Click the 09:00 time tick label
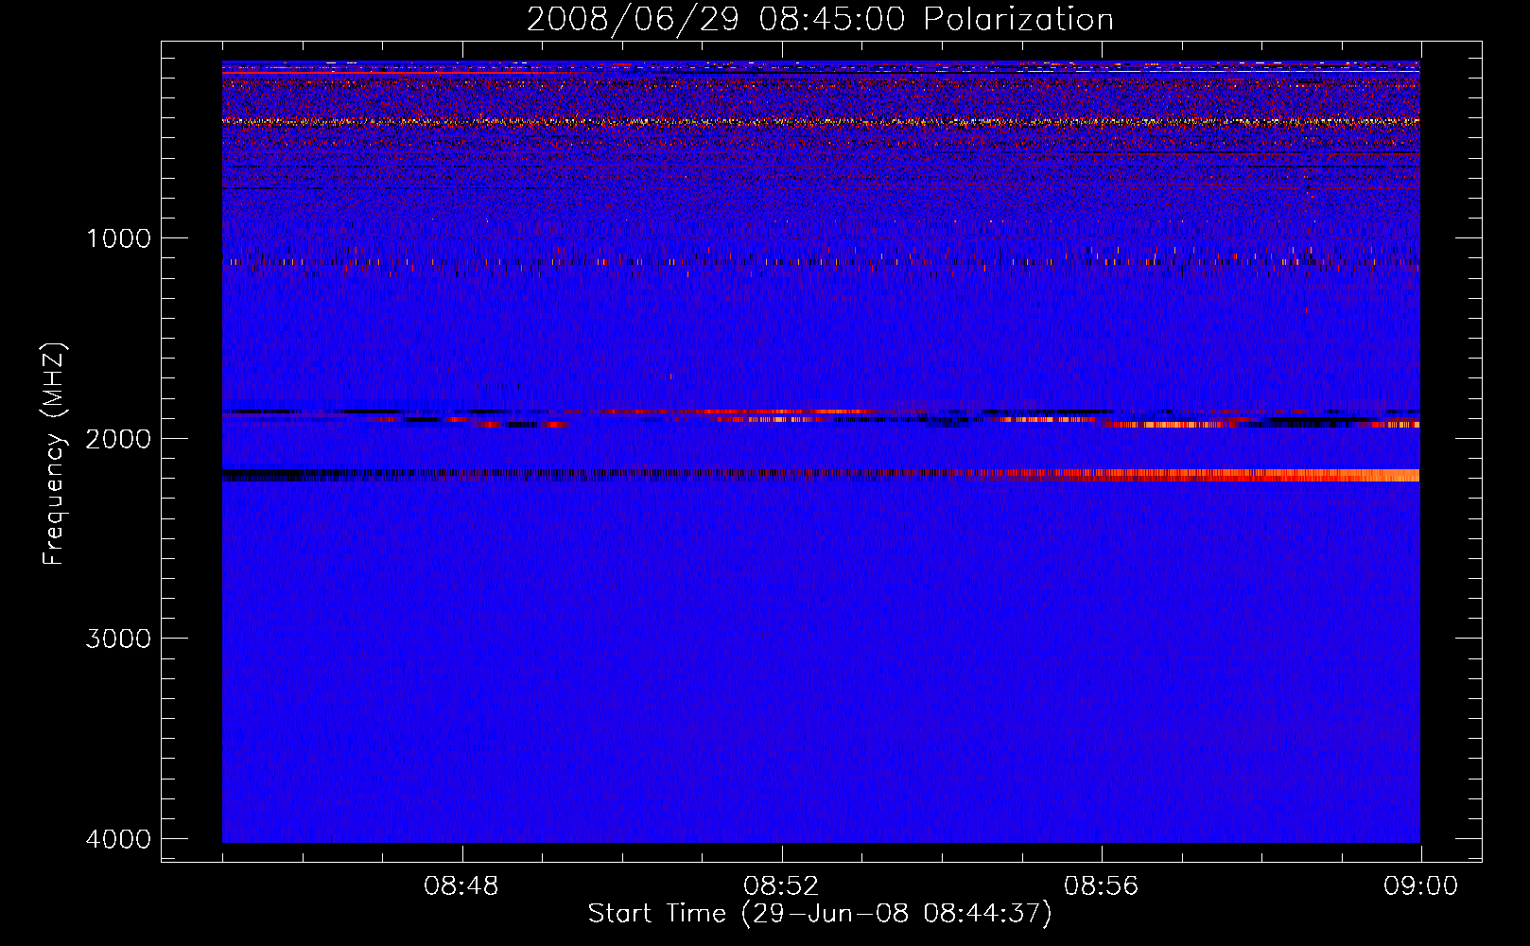 click(1420, 886)
